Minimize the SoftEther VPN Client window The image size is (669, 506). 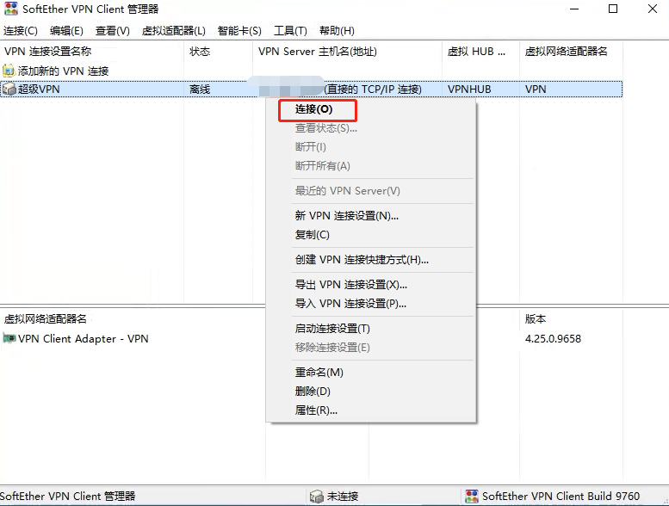(x=574, y=9)
